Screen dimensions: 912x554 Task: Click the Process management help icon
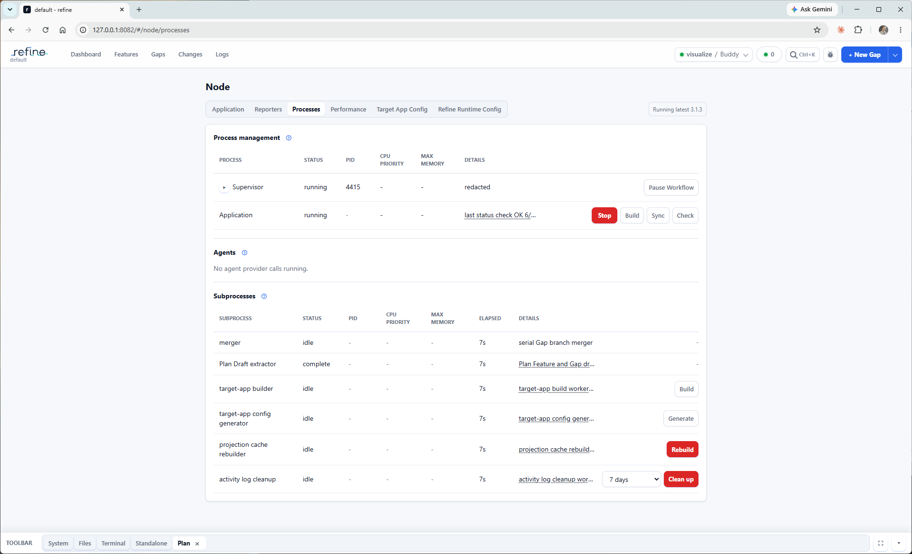point(288,138)
